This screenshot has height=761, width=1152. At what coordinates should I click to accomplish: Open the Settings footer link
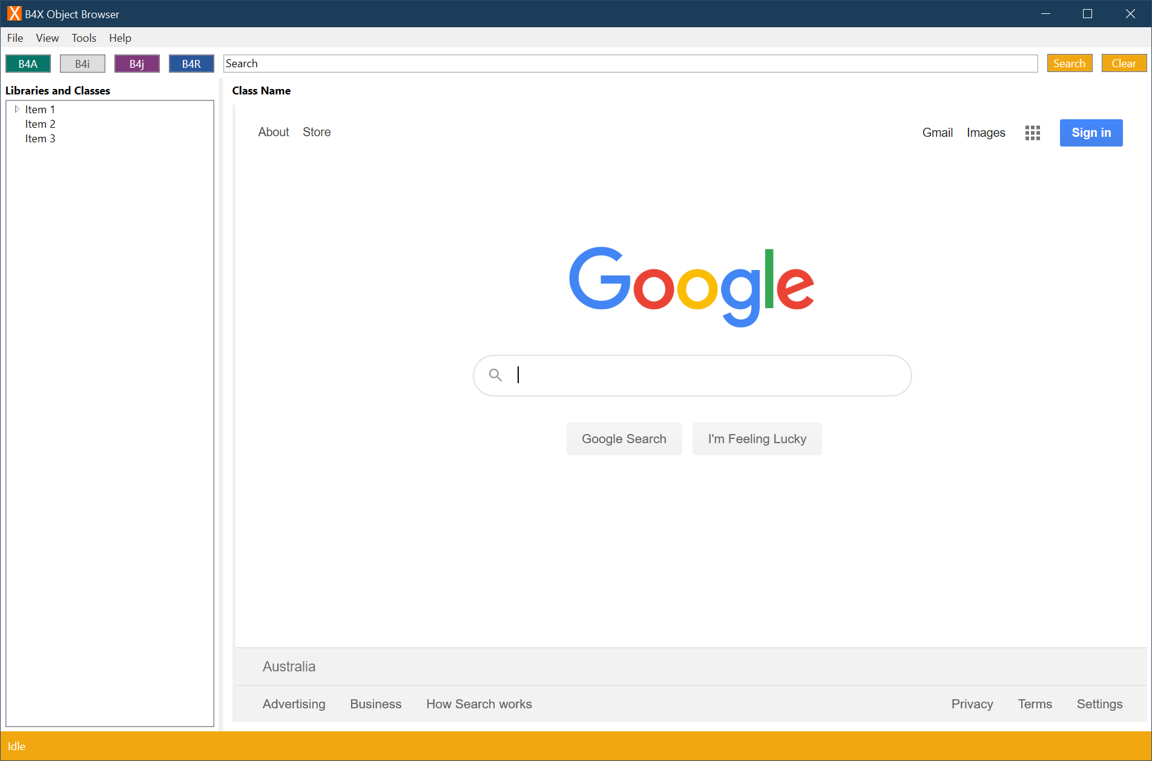click(x=1100, y=704)
